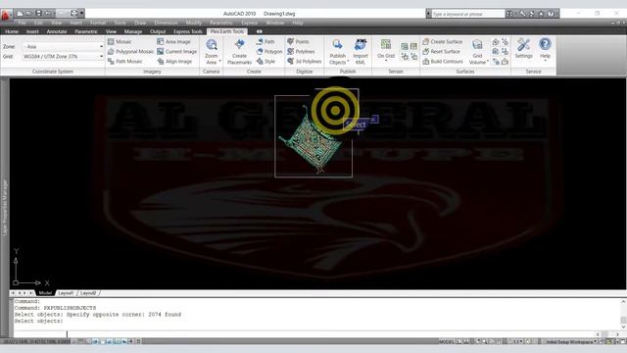Open the Quick Access toolbar customize dropdown
The width and height of the screenshot is (627, 353).
pyautogui.click(x=82, y=13)
